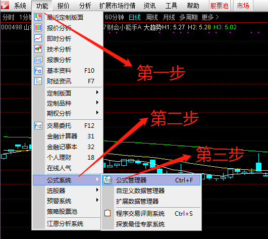Open the 功能 menu

(x=42, y=6)
